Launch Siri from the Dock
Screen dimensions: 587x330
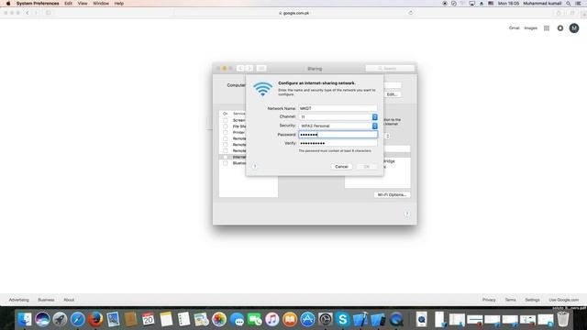[42, 319]
